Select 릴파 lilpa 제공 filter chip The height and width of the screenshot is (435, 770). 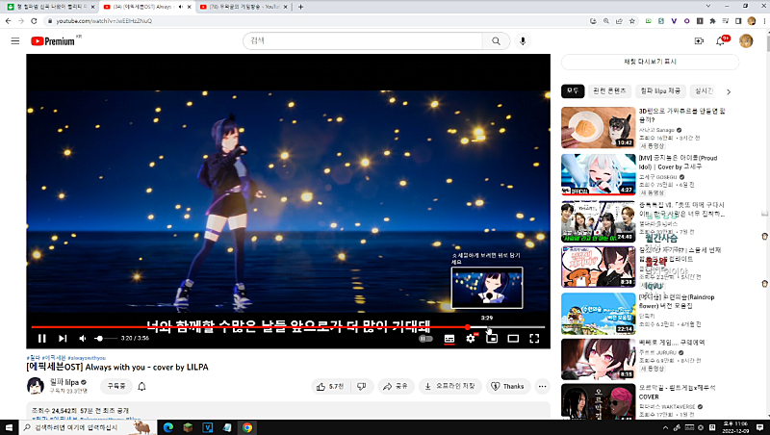pos(660,90)
